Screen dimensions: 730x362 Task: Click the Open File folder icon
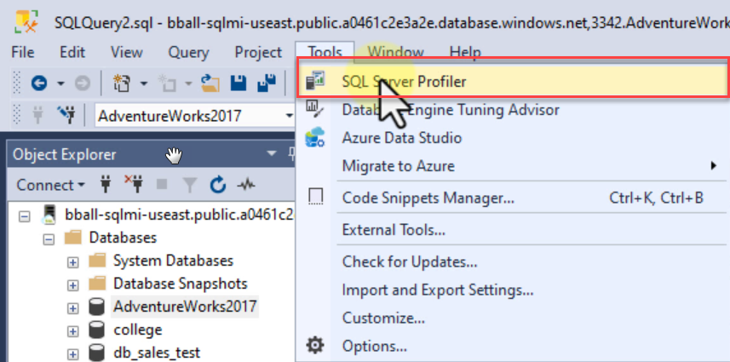point(210,83)
